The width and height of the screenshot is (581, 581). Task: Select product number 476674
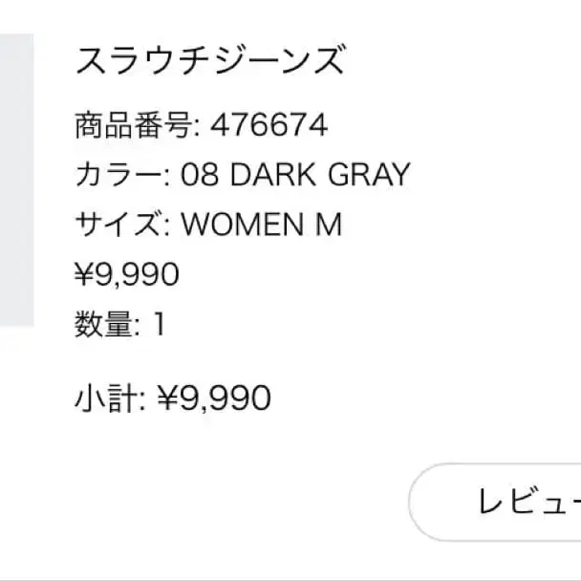[x=269, y=125]
